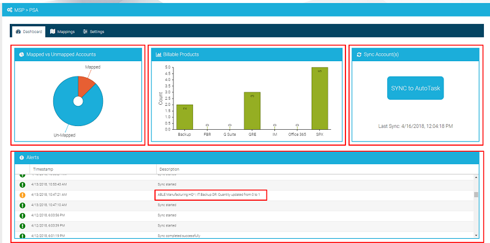Click the IM axis label
The height and width of the screenshot is (243, 490).
coord(274,135)
